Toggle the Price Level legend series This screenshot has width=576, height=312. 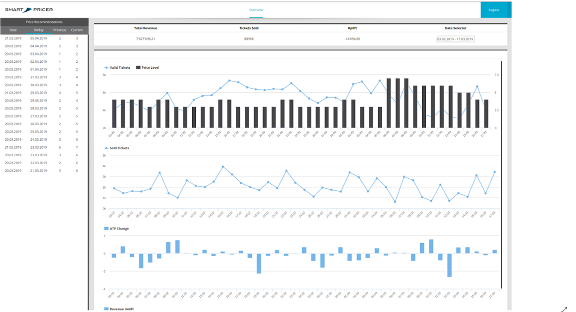147,67
